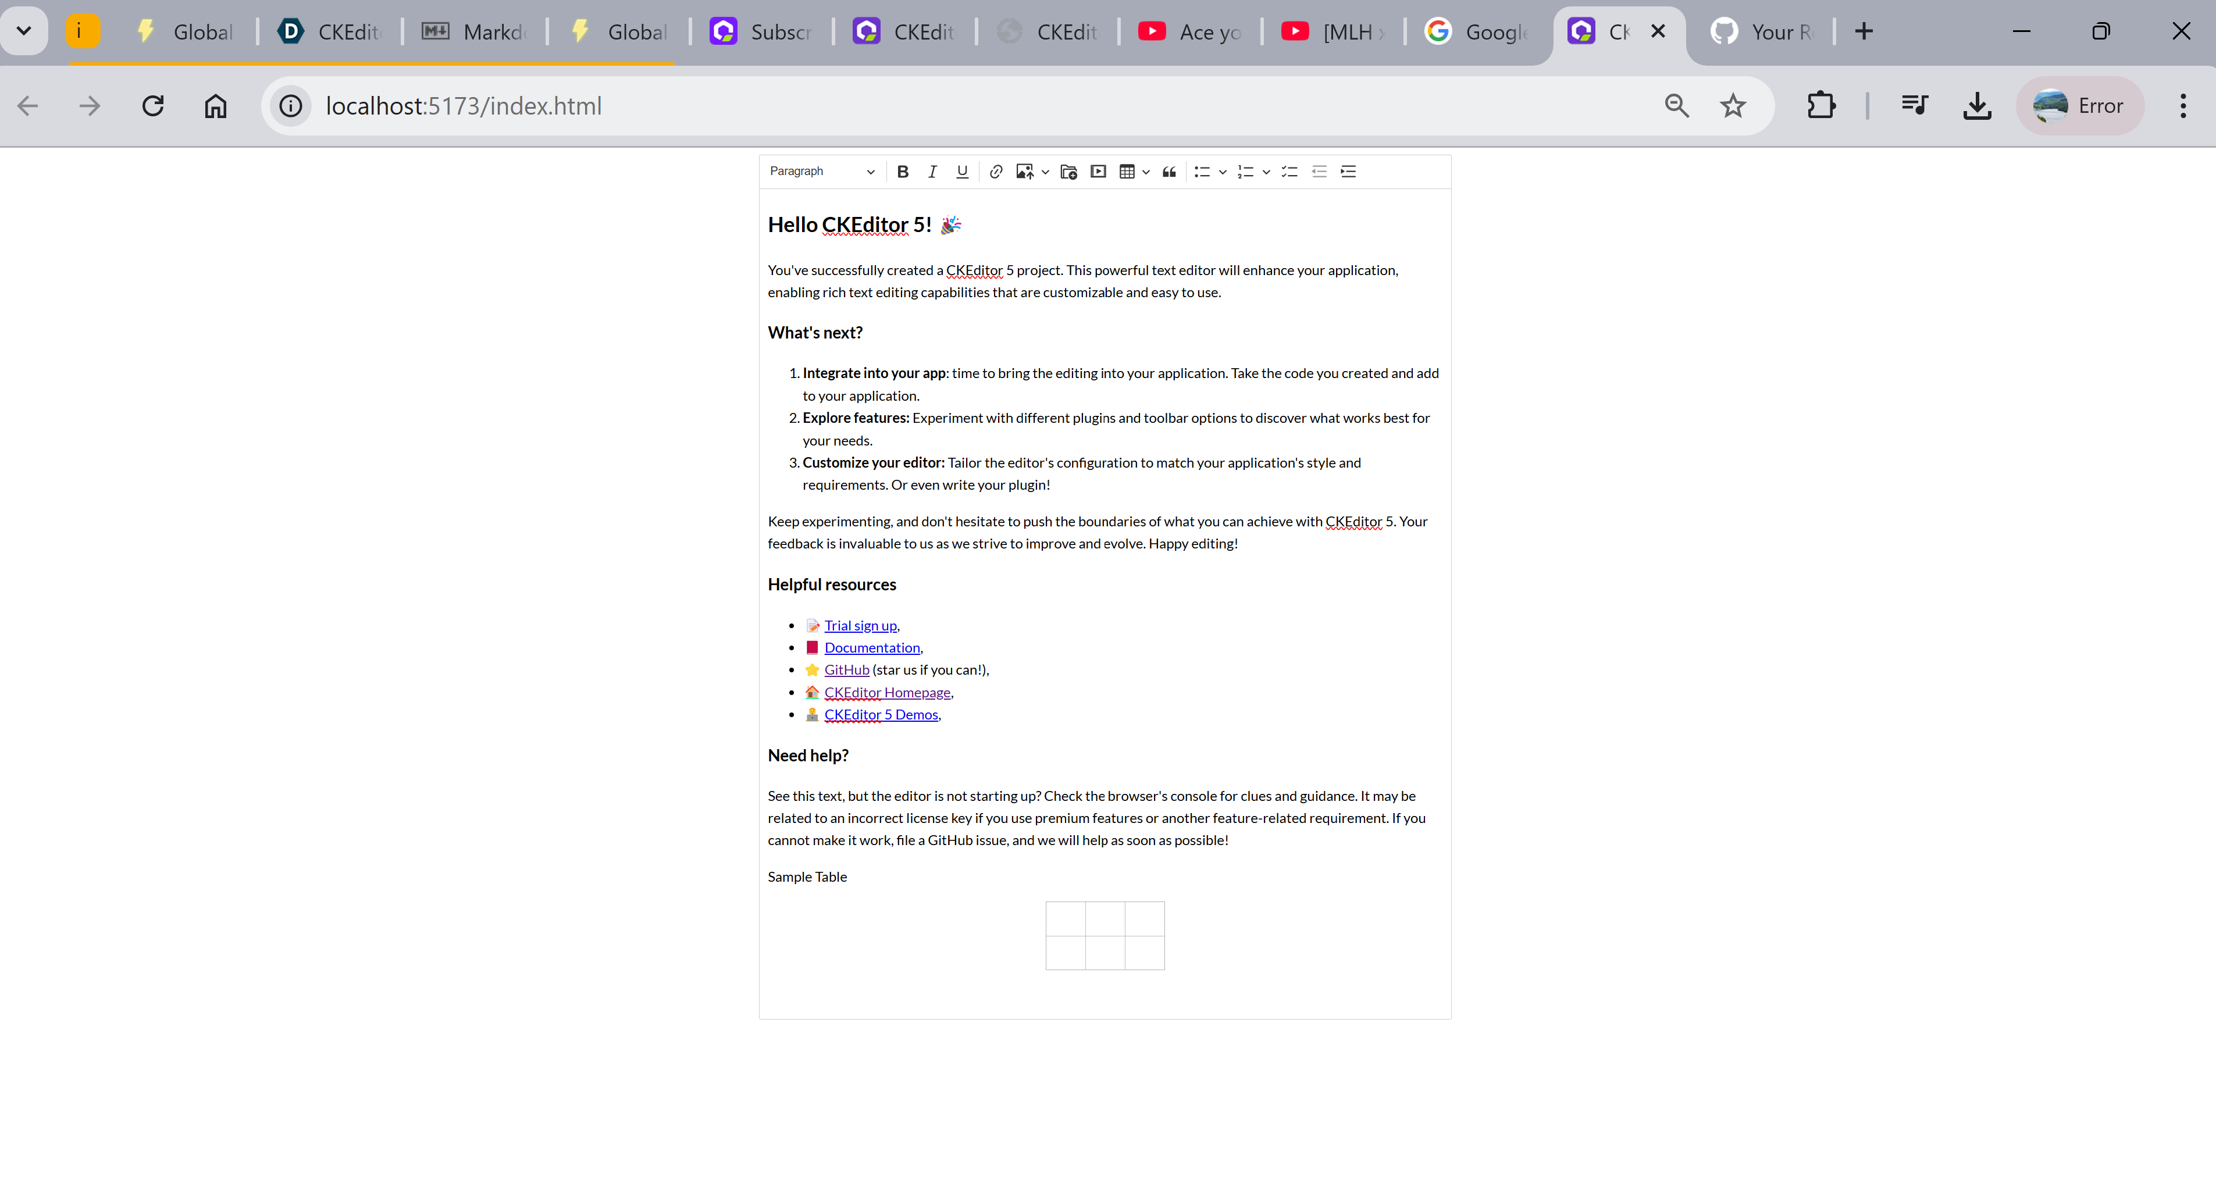Image resolution: width=2216 pixels, height=1183 pixels.
Task: Open the file manager insert icon
Action: pos(1067,171)
